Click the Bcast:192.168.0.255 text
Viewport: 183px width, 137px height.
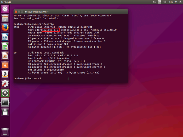(74, 30)
